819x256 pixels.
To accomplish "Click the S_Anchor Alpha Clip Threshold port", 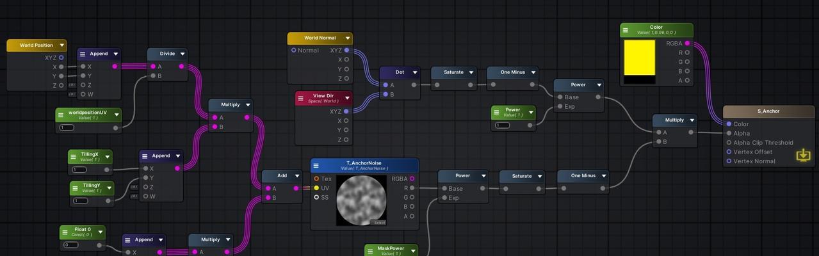I will (x=729, y=143).
